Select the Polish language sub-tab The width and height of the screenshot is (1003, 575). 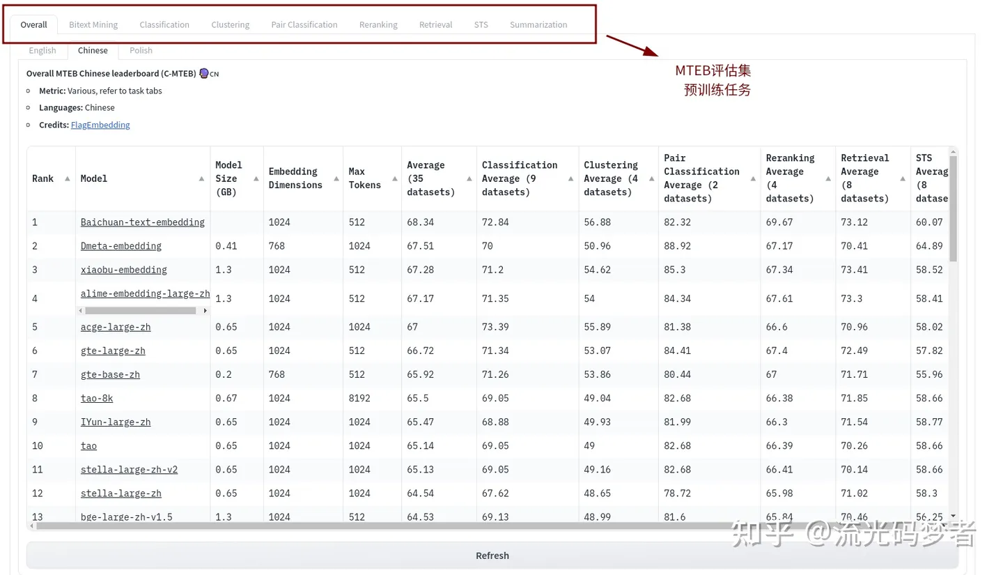click(141, 50)
